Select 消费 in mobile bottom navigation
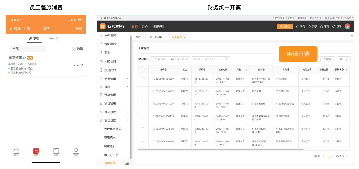359x169 pixels. pos(36,152)
